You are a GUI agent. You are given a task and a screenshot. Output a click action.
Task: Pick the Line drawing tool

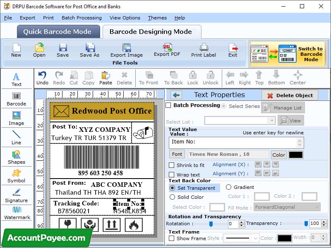pyautogui.click(x=17, y=138)
